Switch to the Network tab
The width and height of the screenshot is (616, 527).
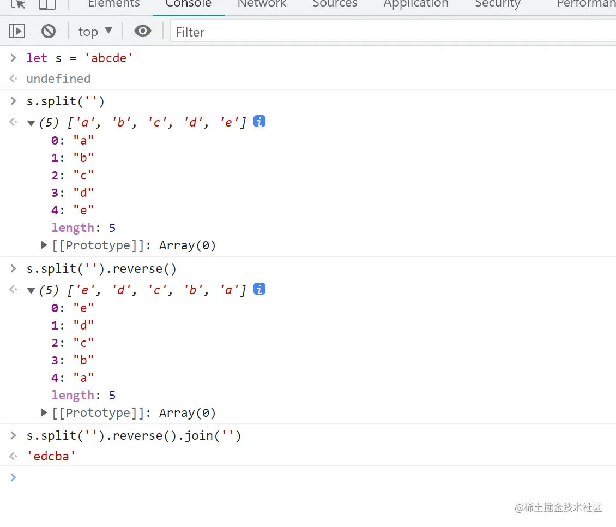(x=262, y=4)
